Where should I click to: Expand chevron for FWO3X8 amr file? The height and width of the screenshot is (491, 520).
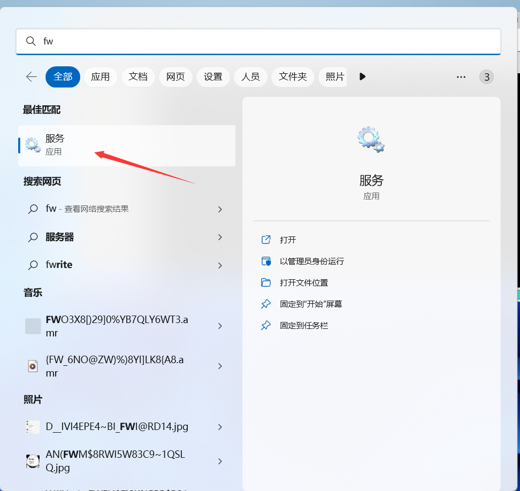click(220, 326)
